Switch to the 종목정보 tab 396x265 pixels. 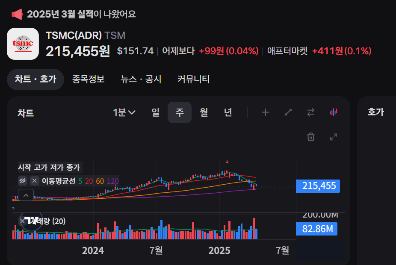[89, 79]
